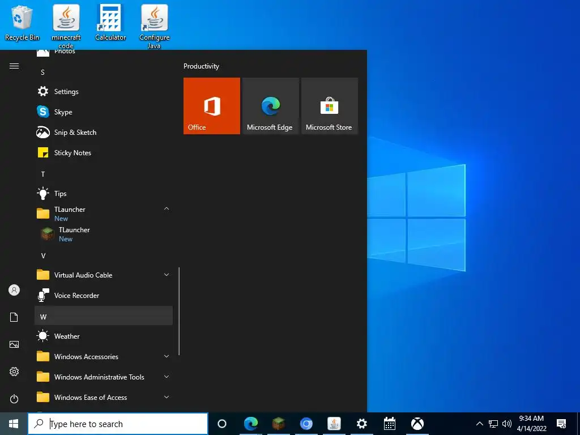Open the Minecraft block icon on taskbar
Image resolution: width=580 pixels, height=435 pixels.
coord(279,424)
